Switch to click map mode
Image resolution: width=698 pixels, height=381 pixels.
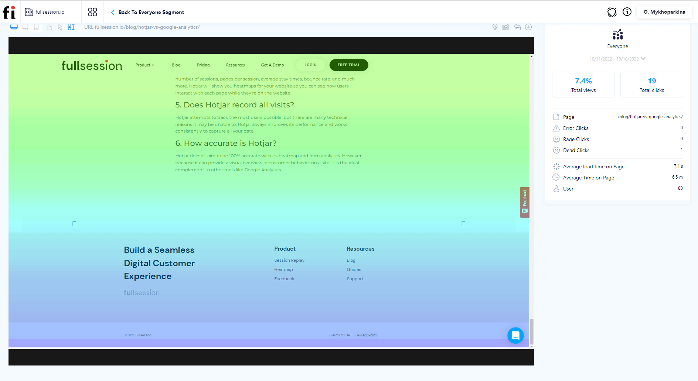[x=49, y=27]
